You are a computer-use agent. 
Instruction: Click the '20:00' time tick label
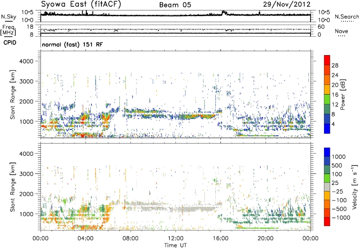[x=266, y=239]
